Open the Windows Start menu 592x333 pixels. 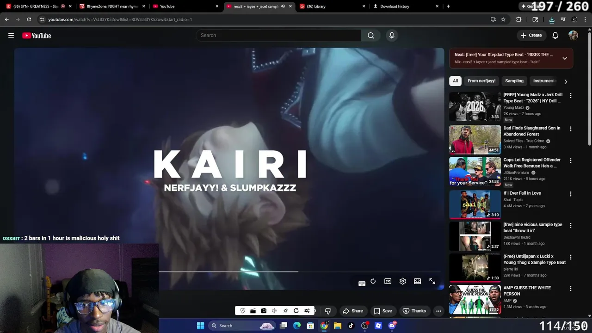[200, 326]
